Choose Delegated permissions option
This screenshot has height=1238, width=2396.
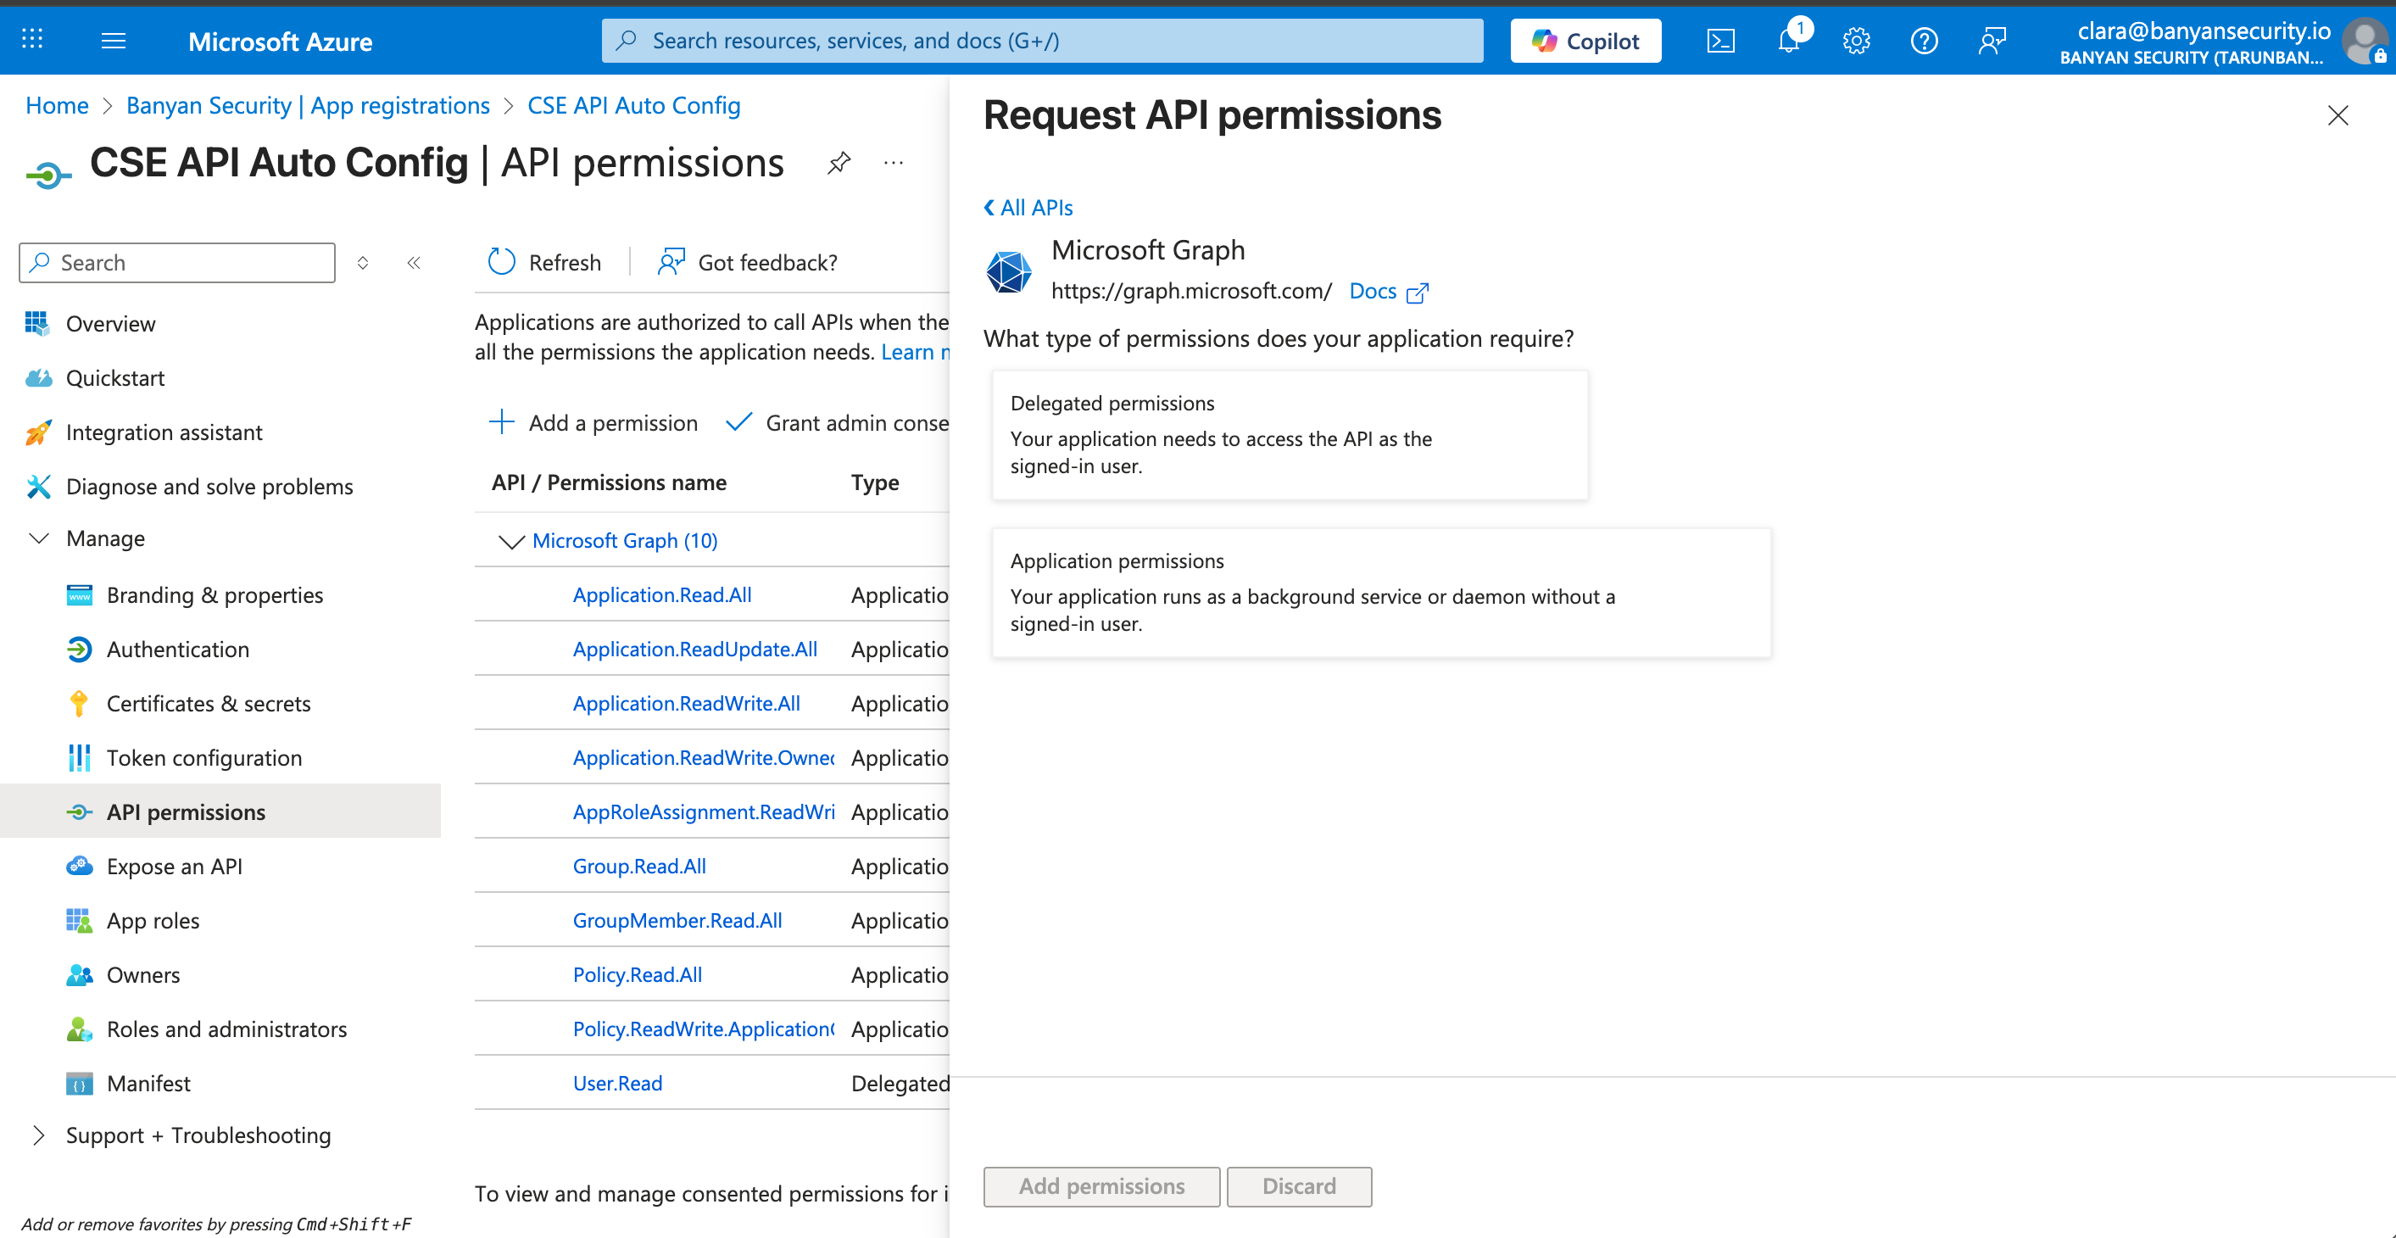coord(1290,434)
